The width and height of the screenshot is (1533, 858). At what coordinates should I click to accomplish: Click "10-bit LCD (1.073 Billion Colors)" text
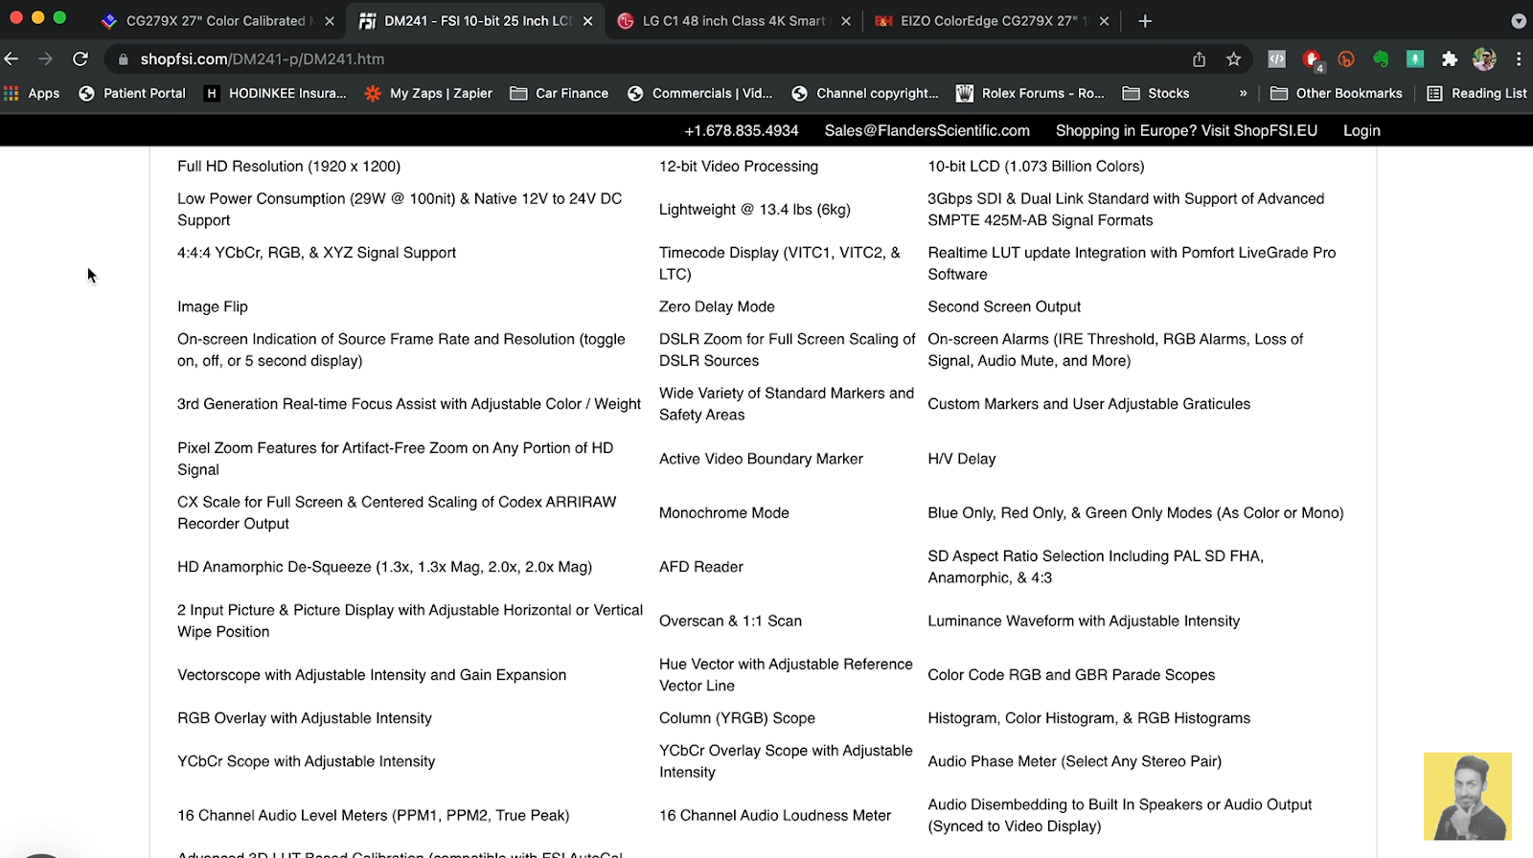click(x=1036, y=167)
